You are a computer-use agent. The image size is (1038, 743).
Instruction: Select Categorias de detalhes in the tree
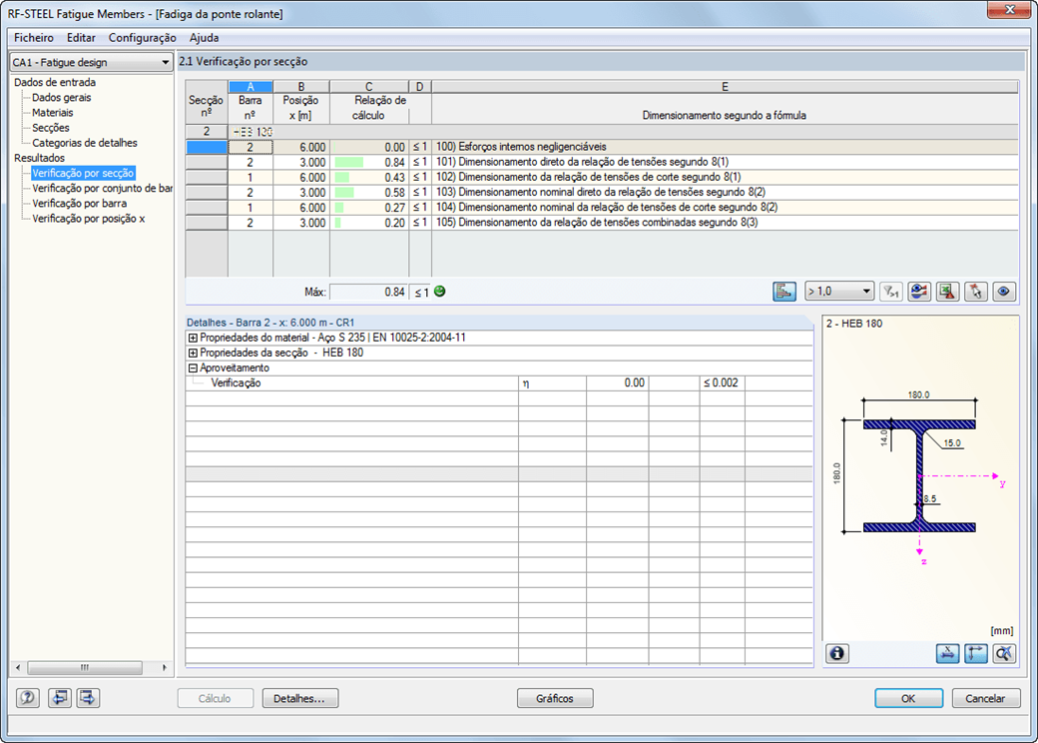point(85,143)
